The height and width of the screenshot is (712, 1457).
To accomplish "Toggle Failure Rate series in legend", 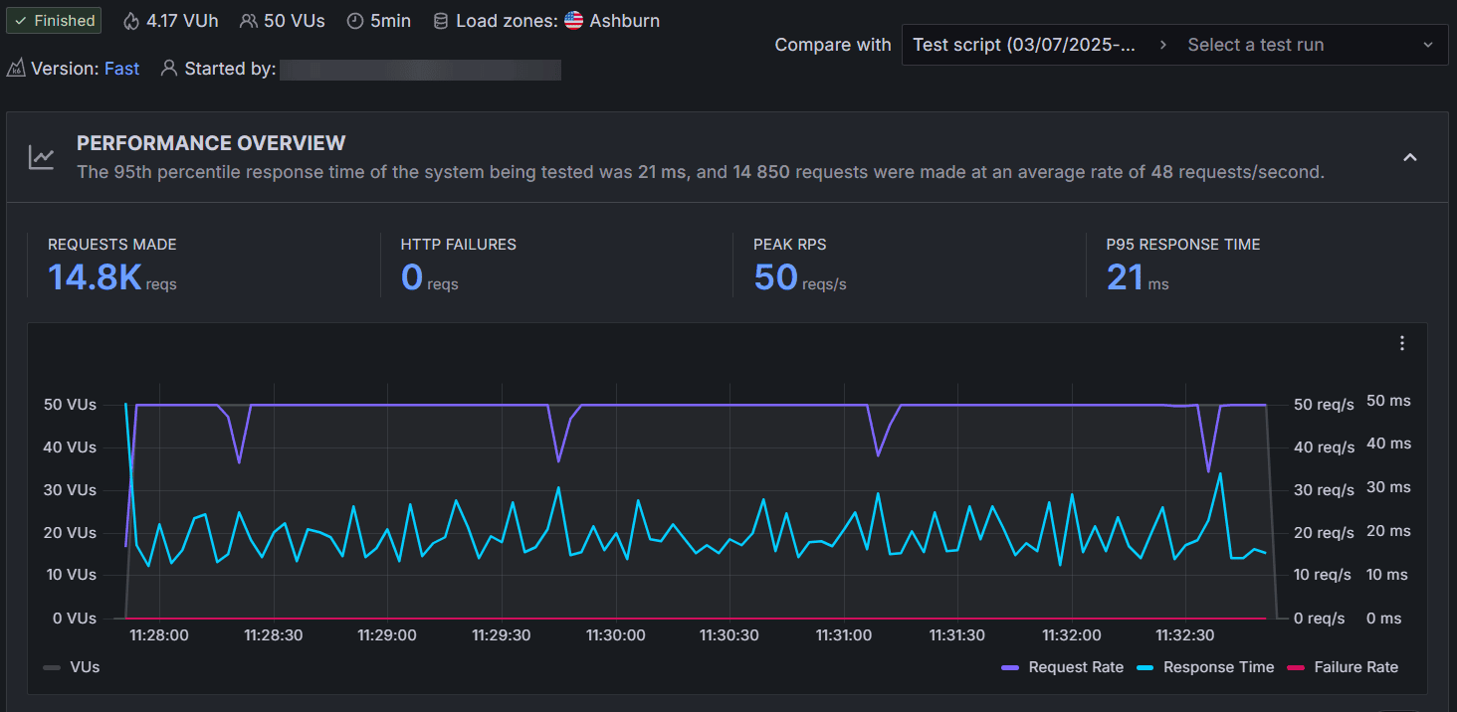I will (x=1343, y=667).
